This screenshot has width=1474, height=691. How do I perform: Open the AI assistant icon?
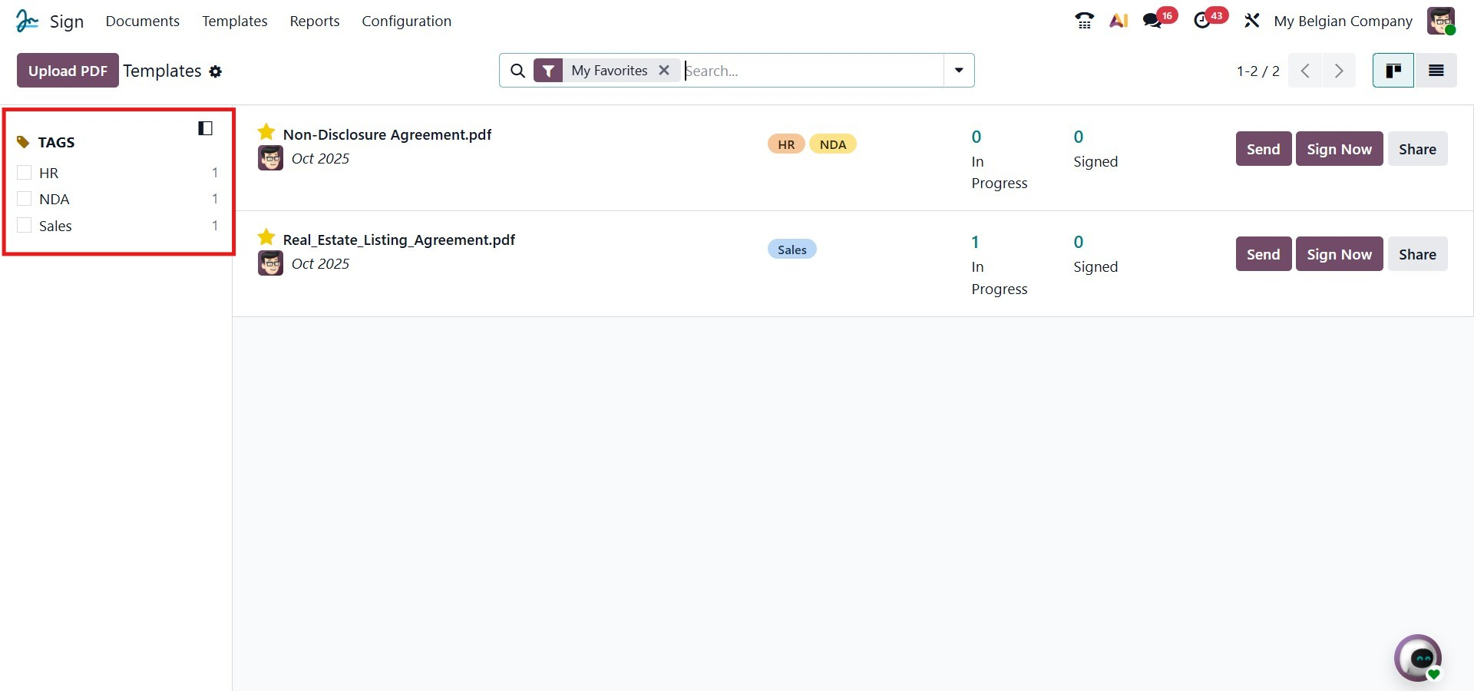(1119, 21)
